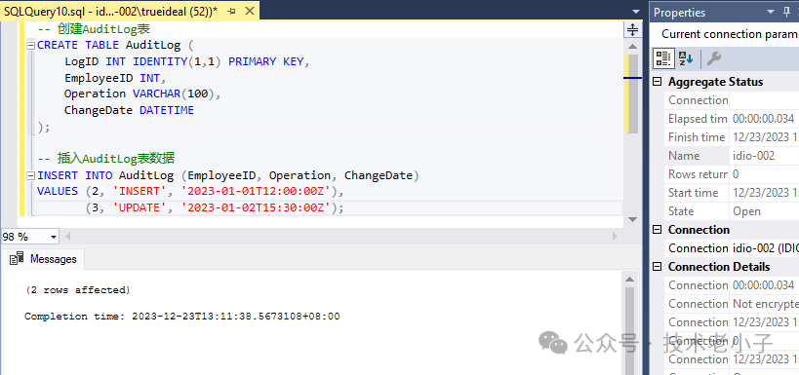Open the Properties window options dropdown arrow

(770, 13)
